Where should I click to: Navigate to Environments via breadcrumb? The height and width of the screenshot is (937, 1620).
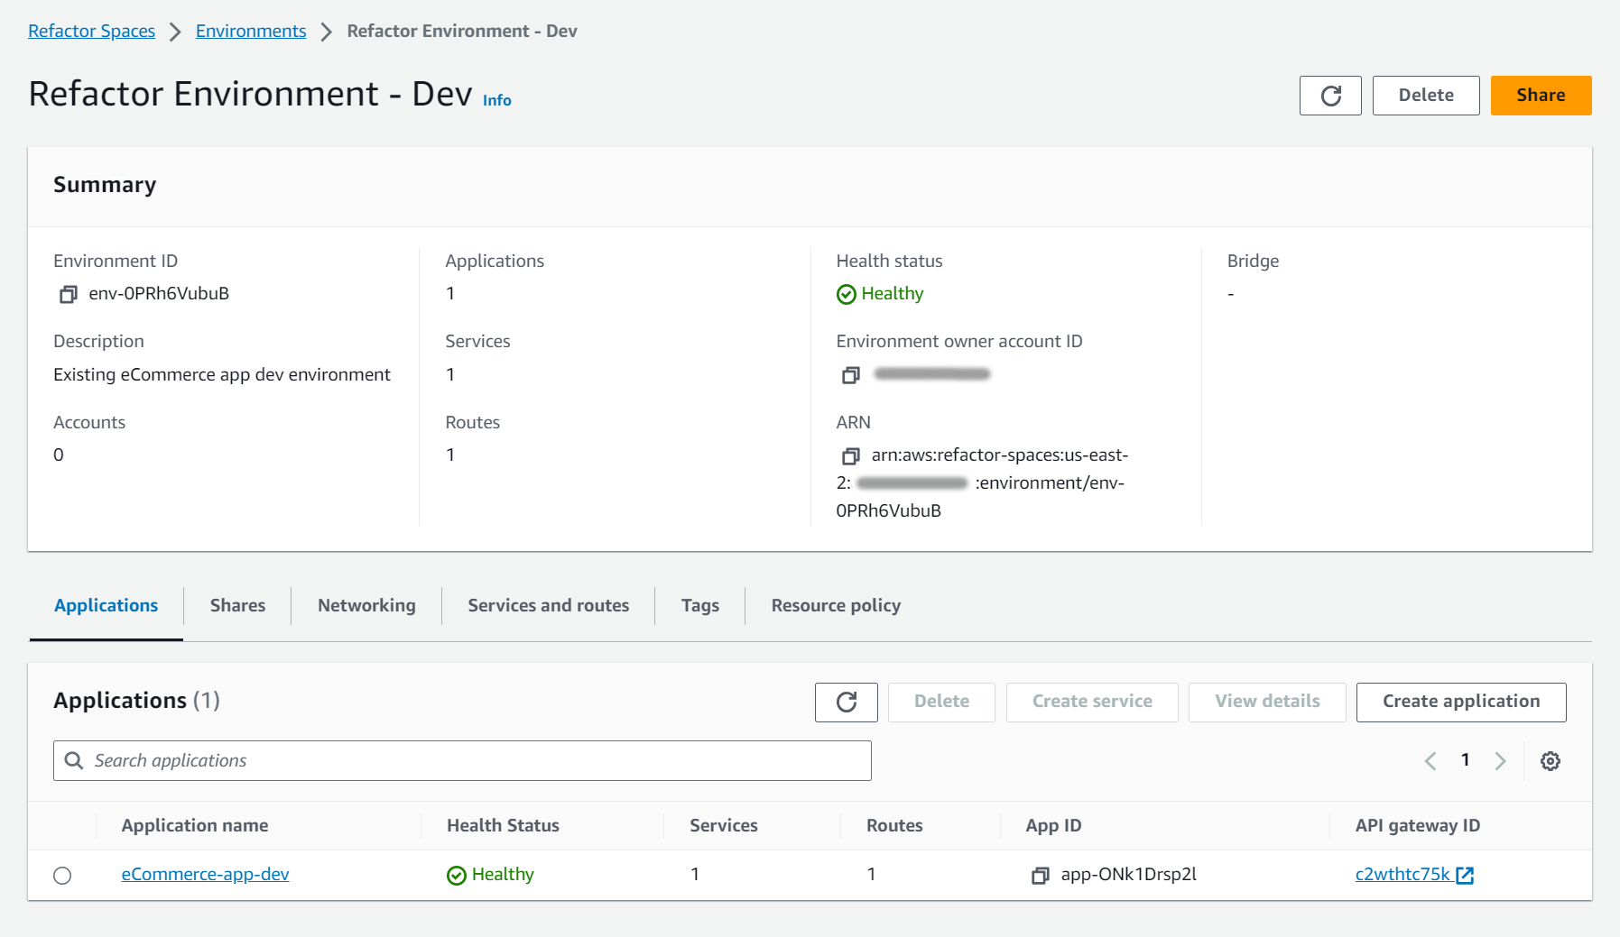tap(250, 30)
